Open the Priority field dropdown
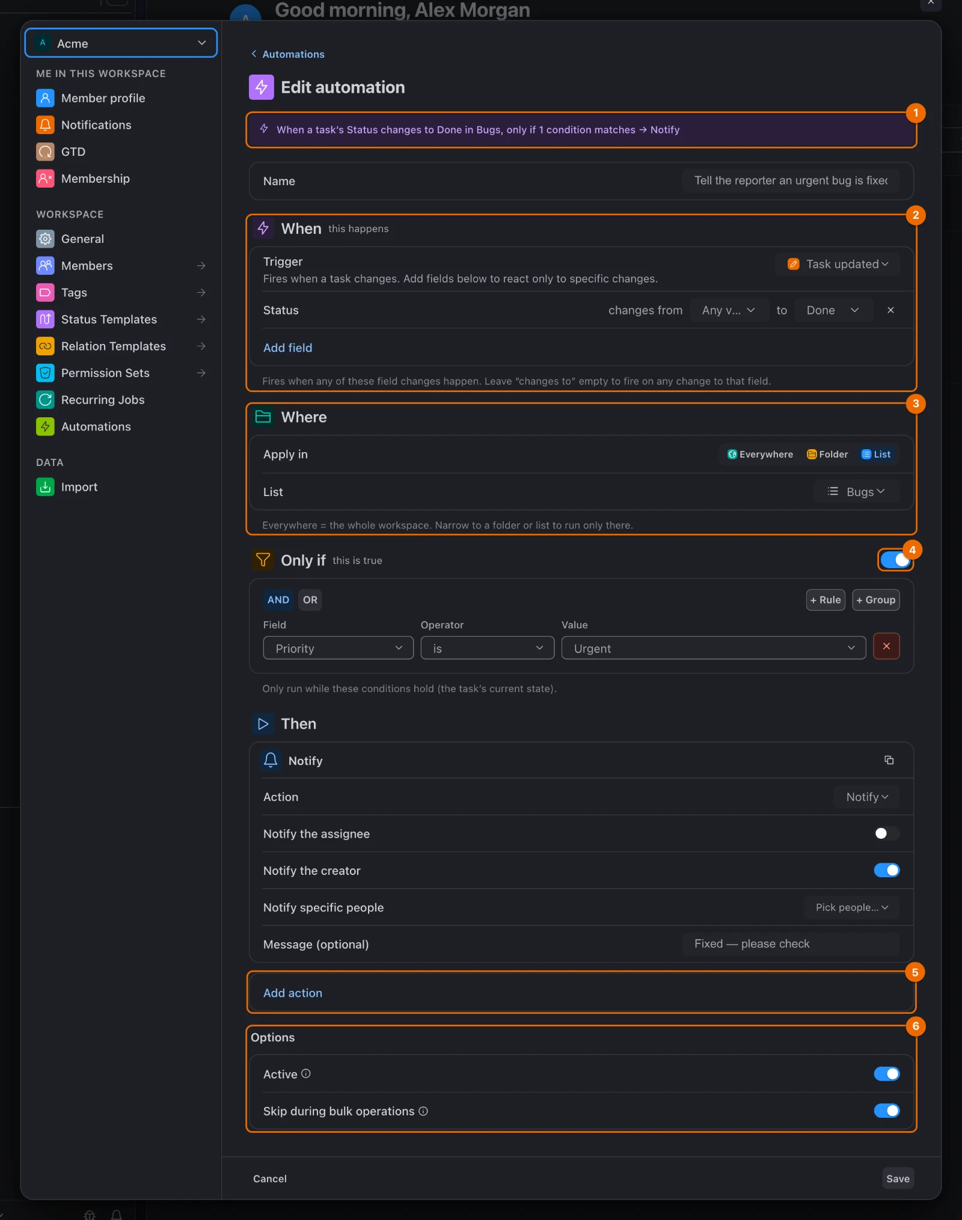The image size is (962, 1220). [x=338, y=648]
